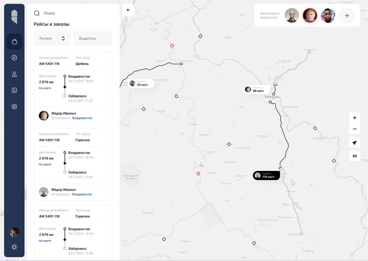This screenshot has width=368, height=261.
Task: Select the red marker west of Vaganovo
Action: (x=198, y=174)
